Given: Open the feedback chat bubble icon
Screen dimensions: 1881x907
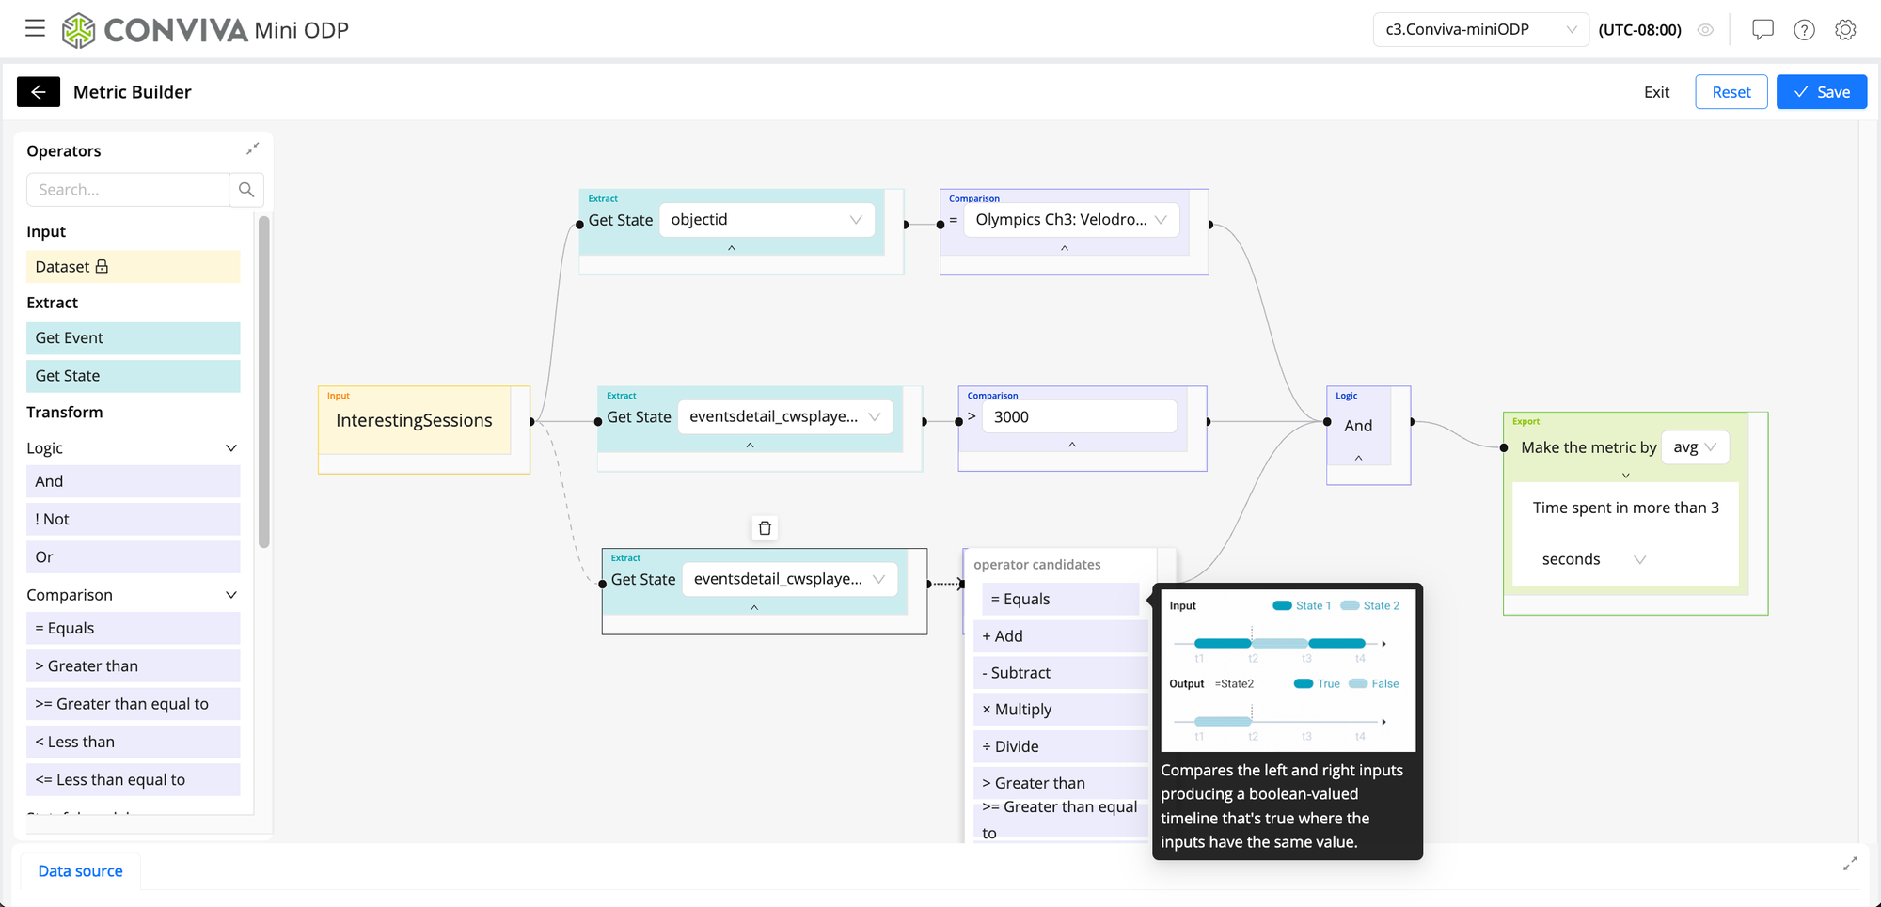Looking at the screenshot, I should click(1762, 29).
